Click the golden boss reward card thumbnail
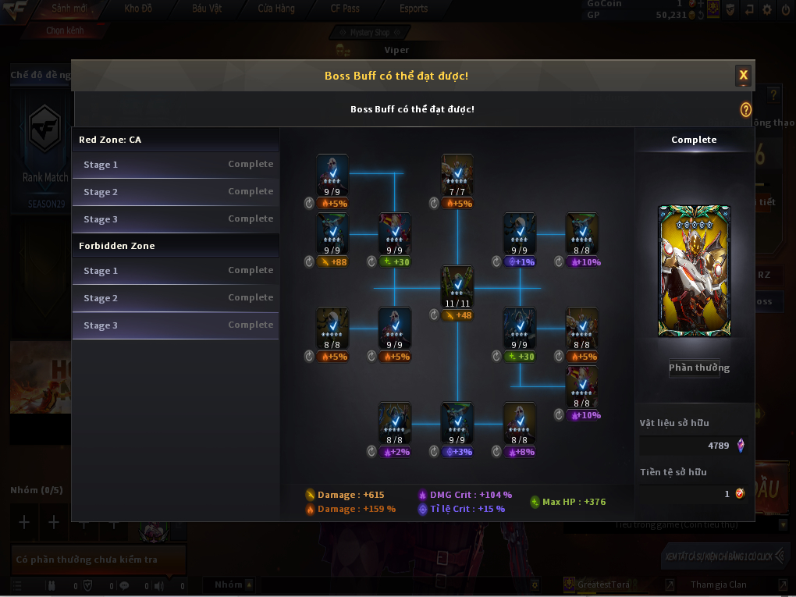This screenshot has height=597, width=796. 695,271
